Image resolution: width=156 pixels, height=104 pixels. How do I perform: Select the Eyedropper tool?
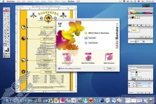coord(5,39)
